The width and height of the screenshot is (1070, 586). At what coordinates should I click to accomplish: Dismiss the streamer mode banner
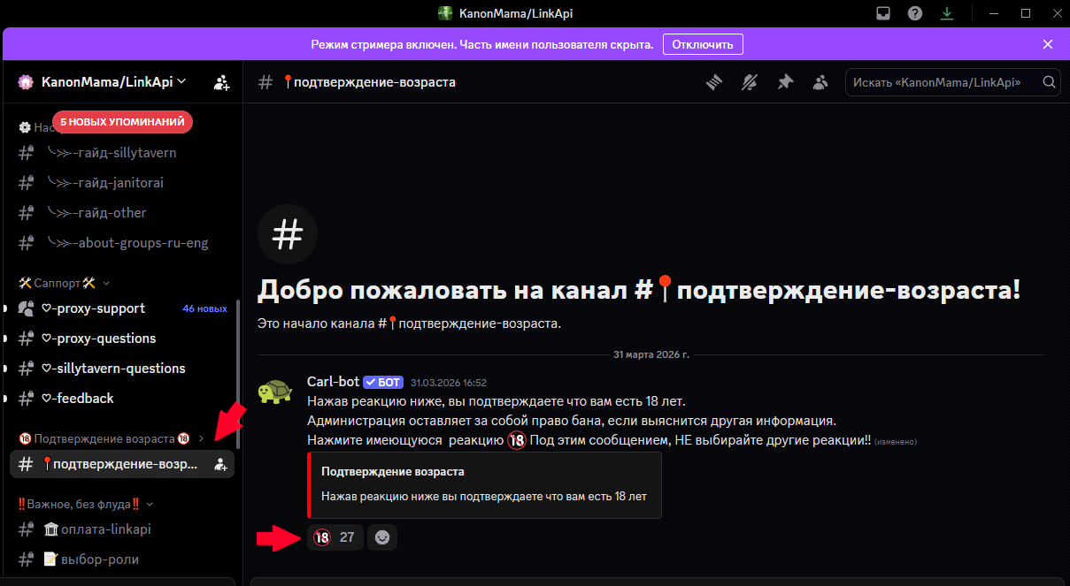coord(1048,44)
